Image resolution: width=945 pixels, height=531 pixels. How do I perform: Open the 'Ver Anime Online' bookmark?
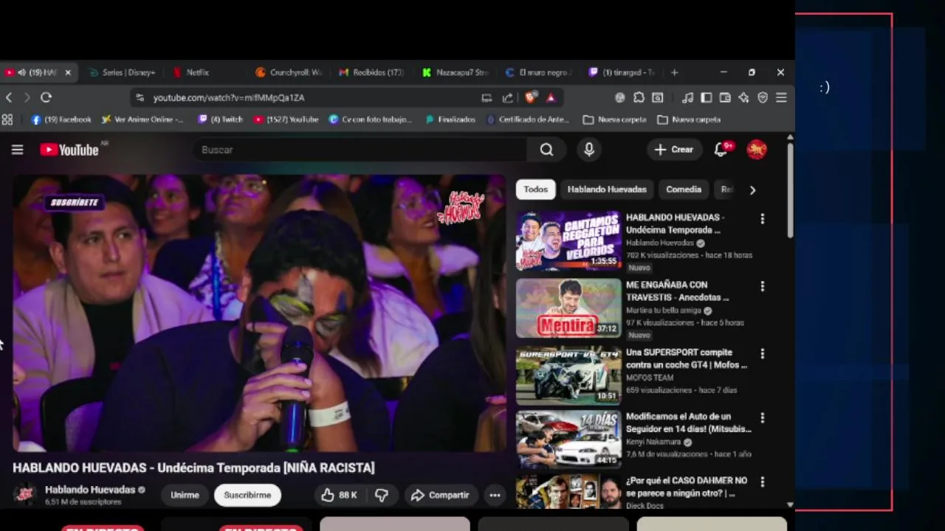coord(142,119)
